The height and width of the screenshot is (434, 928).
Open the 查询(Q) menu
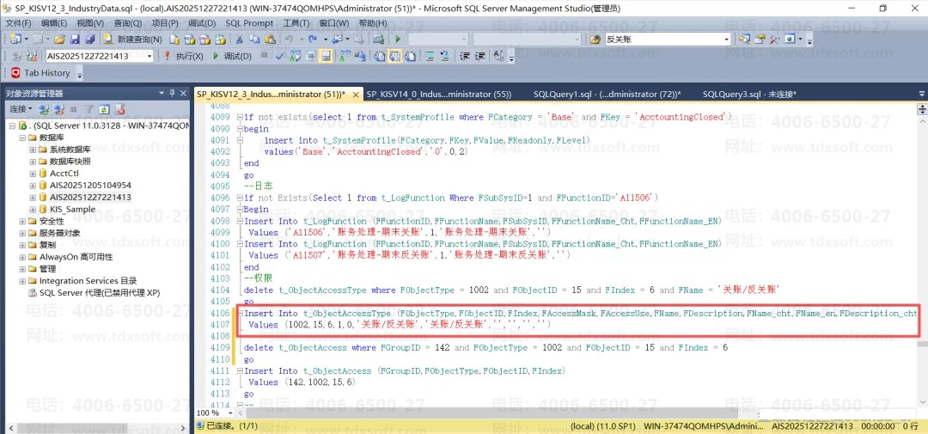click(127, 23)
